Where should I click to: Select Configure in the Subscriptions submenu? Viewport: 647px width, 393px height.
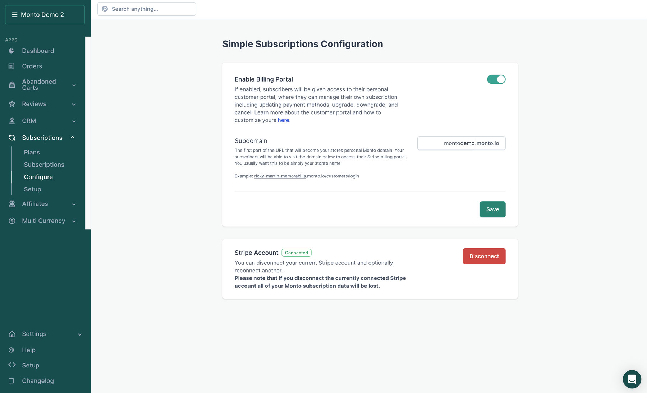38,177
